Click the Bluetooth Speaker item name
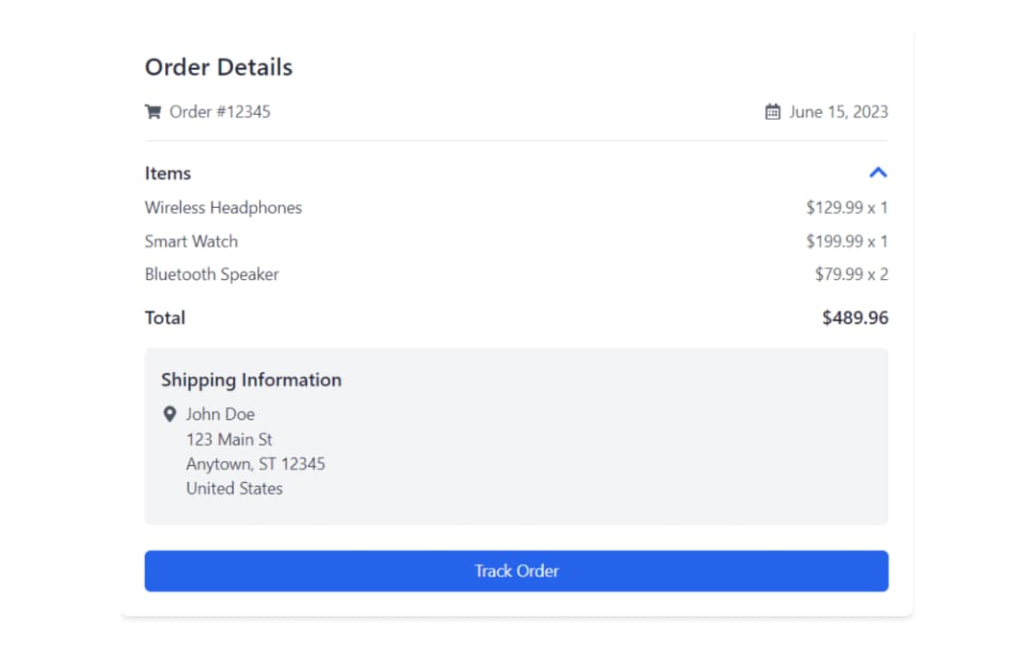Viewport: 1036px width, 647px height. (x=211, y=274)
